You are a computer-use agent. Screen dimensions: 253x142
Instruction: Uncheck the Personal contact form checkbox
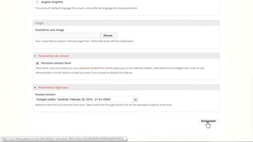coord(37,63)
